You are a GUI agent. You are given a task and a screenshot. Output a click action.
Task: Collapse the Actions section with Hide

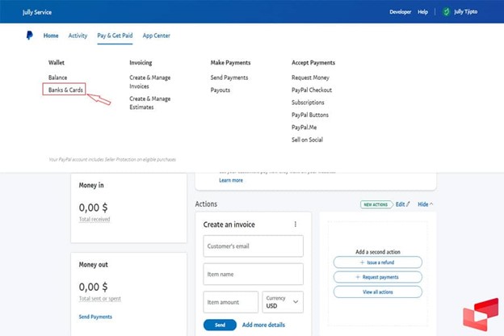point(425,204)
